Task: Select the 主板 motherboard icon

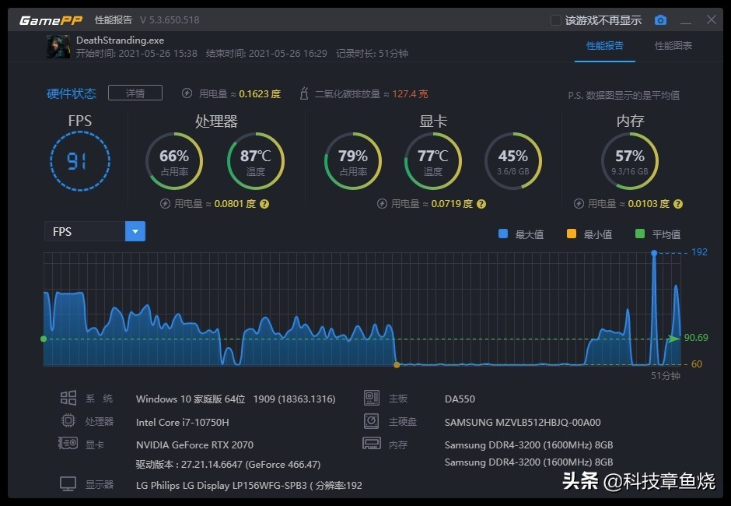Action: 371,398
